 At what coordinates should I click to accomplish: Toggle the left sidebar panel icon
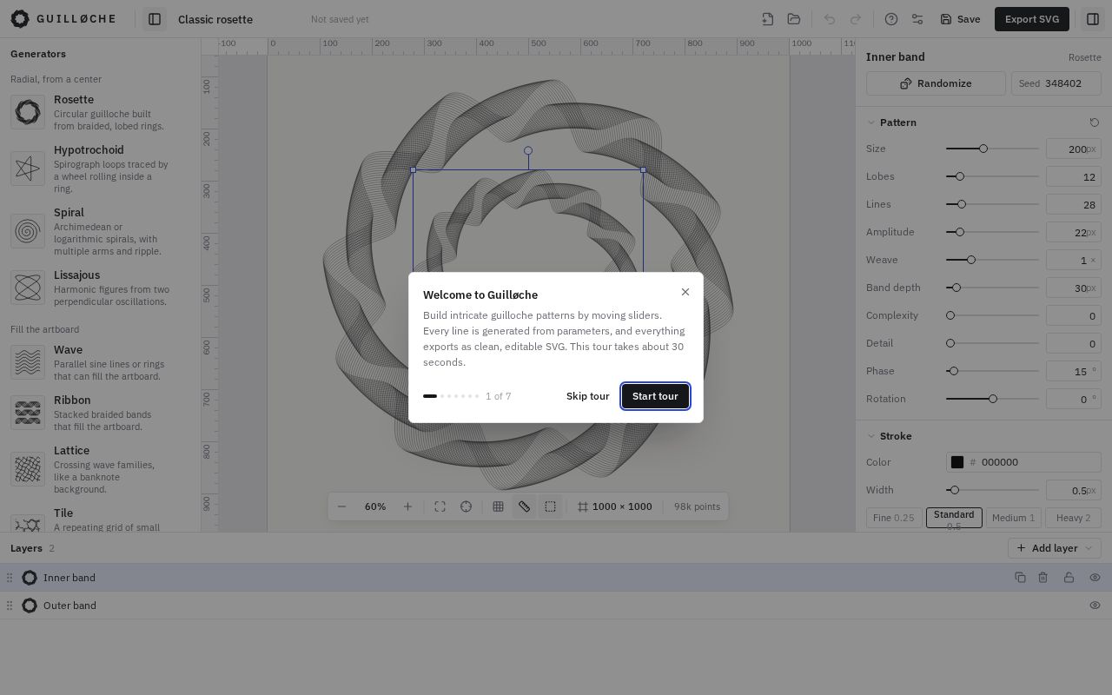pos(155,19)
